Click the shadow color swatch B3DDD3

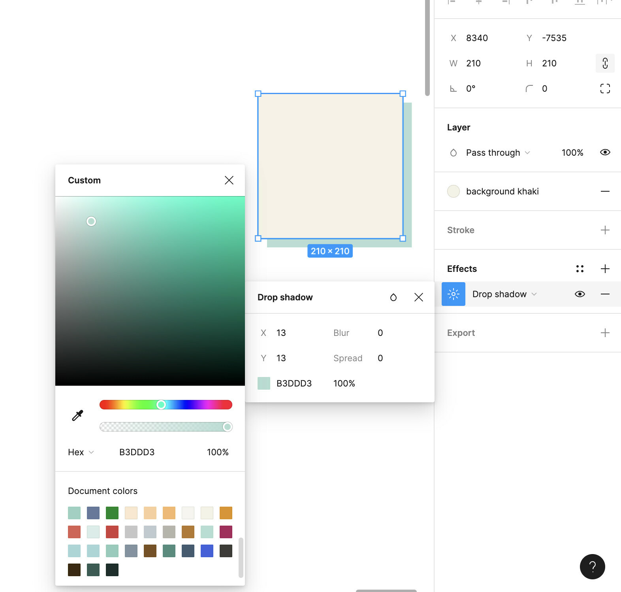click(x=264, y=383)
